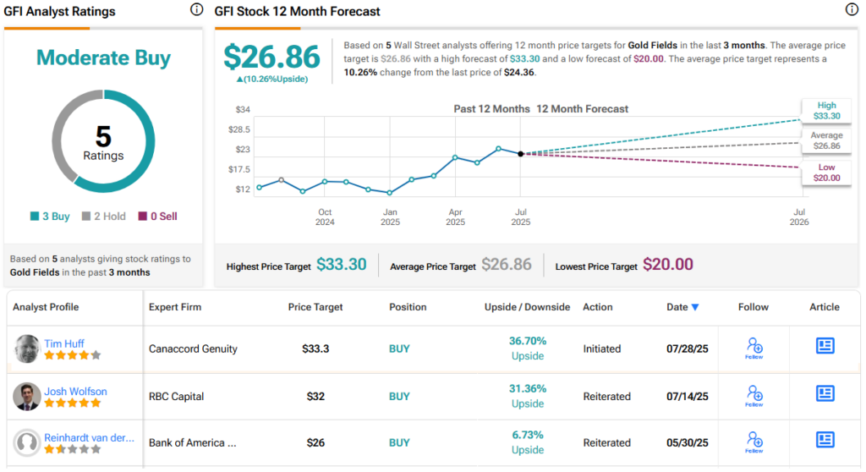Click the Moderate Buy consensus heading
Screen dimensions: 866x472
pos(103,58)
